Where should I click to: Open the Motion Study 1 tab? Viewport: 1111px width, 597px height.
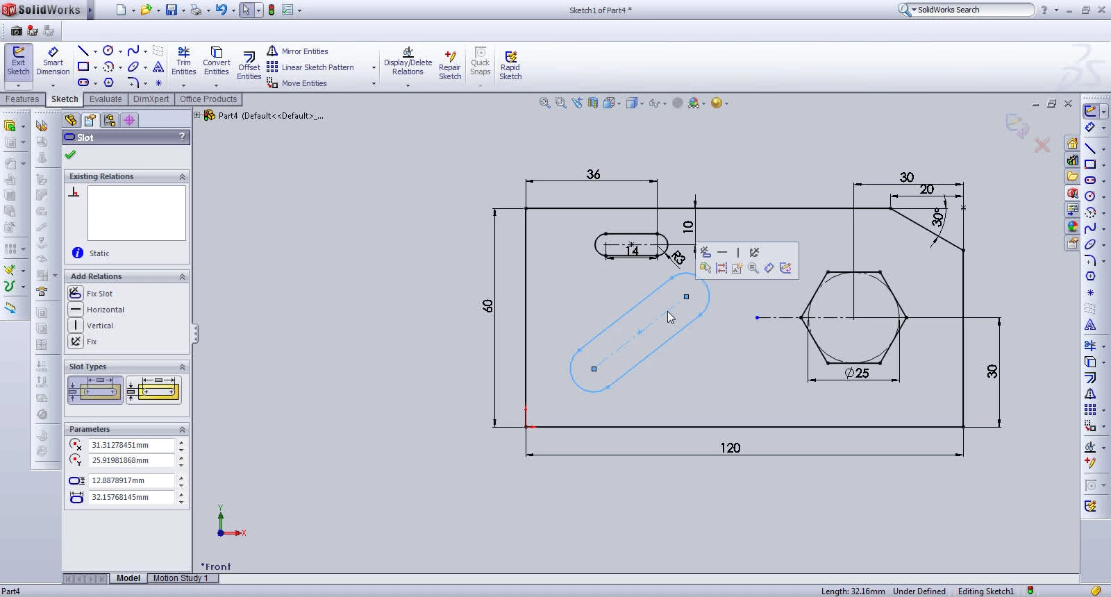(x=181, y=578)
